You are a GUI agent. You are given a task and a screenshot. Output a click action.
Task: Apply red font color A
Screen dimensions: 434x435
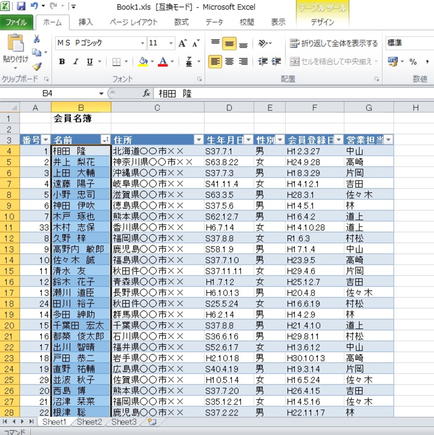coord(163,62)
